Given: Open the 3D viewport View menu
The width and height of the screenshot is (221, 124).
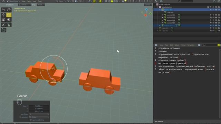Looking at the screenshot, I should (24, 1).
